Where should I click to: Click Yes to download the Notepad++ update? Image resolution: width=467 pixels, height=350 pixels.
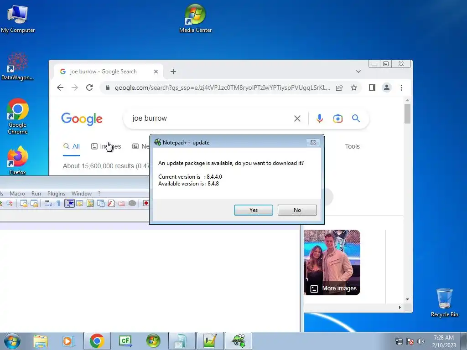click(254, 210)
